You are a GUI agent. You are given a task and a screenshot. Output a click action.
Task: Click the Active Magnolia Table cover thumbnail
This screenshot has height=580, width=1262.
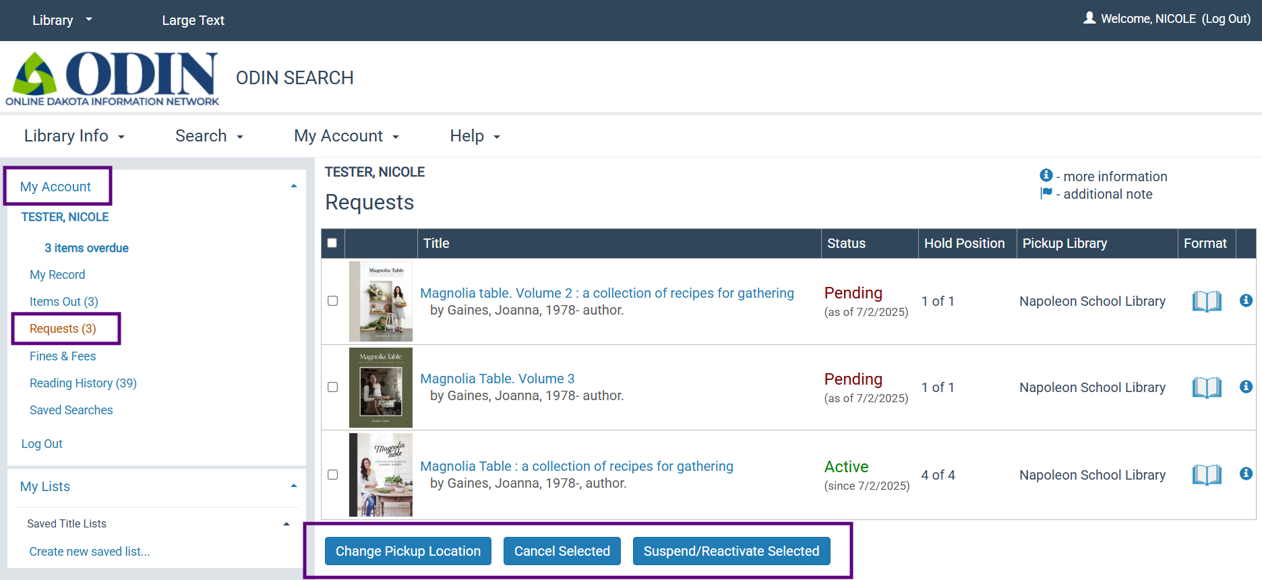tap(381, 475)
